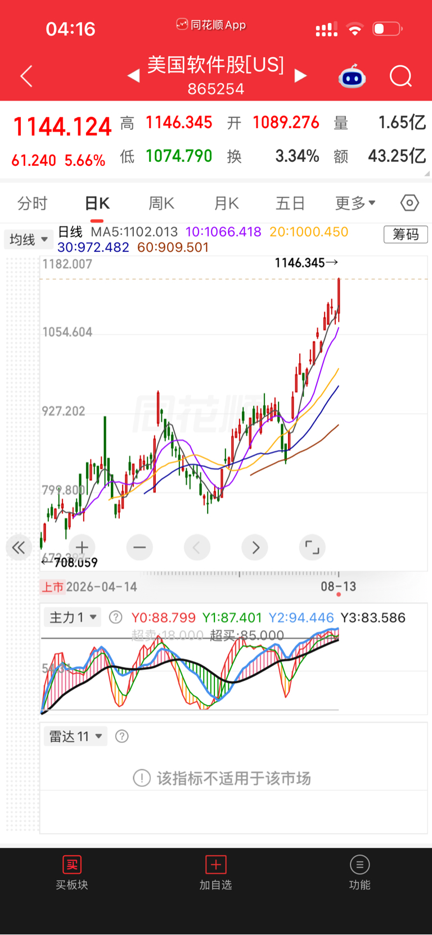
Task: Click the 筹码 button
Action: point(406,234)
